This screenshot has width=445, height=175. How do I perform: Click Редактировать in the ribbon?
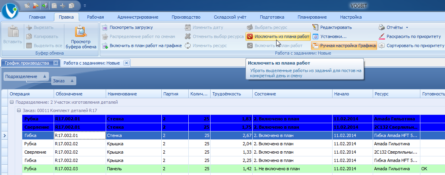[x=332, y=27]
